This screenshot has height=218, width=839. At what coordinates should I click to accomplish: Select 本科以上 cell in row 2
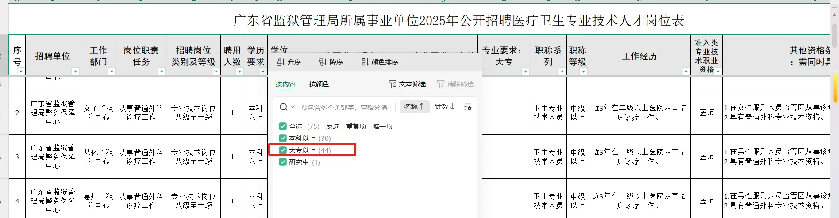(x=256, y=113)
